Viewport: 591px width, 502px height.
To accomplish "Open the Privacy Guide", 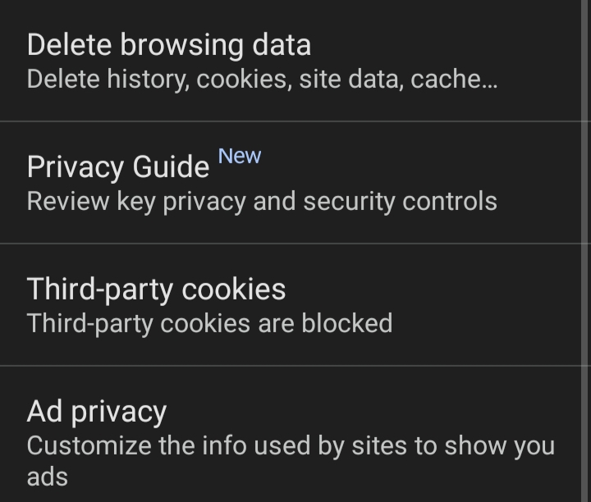I will pos(295,182).
